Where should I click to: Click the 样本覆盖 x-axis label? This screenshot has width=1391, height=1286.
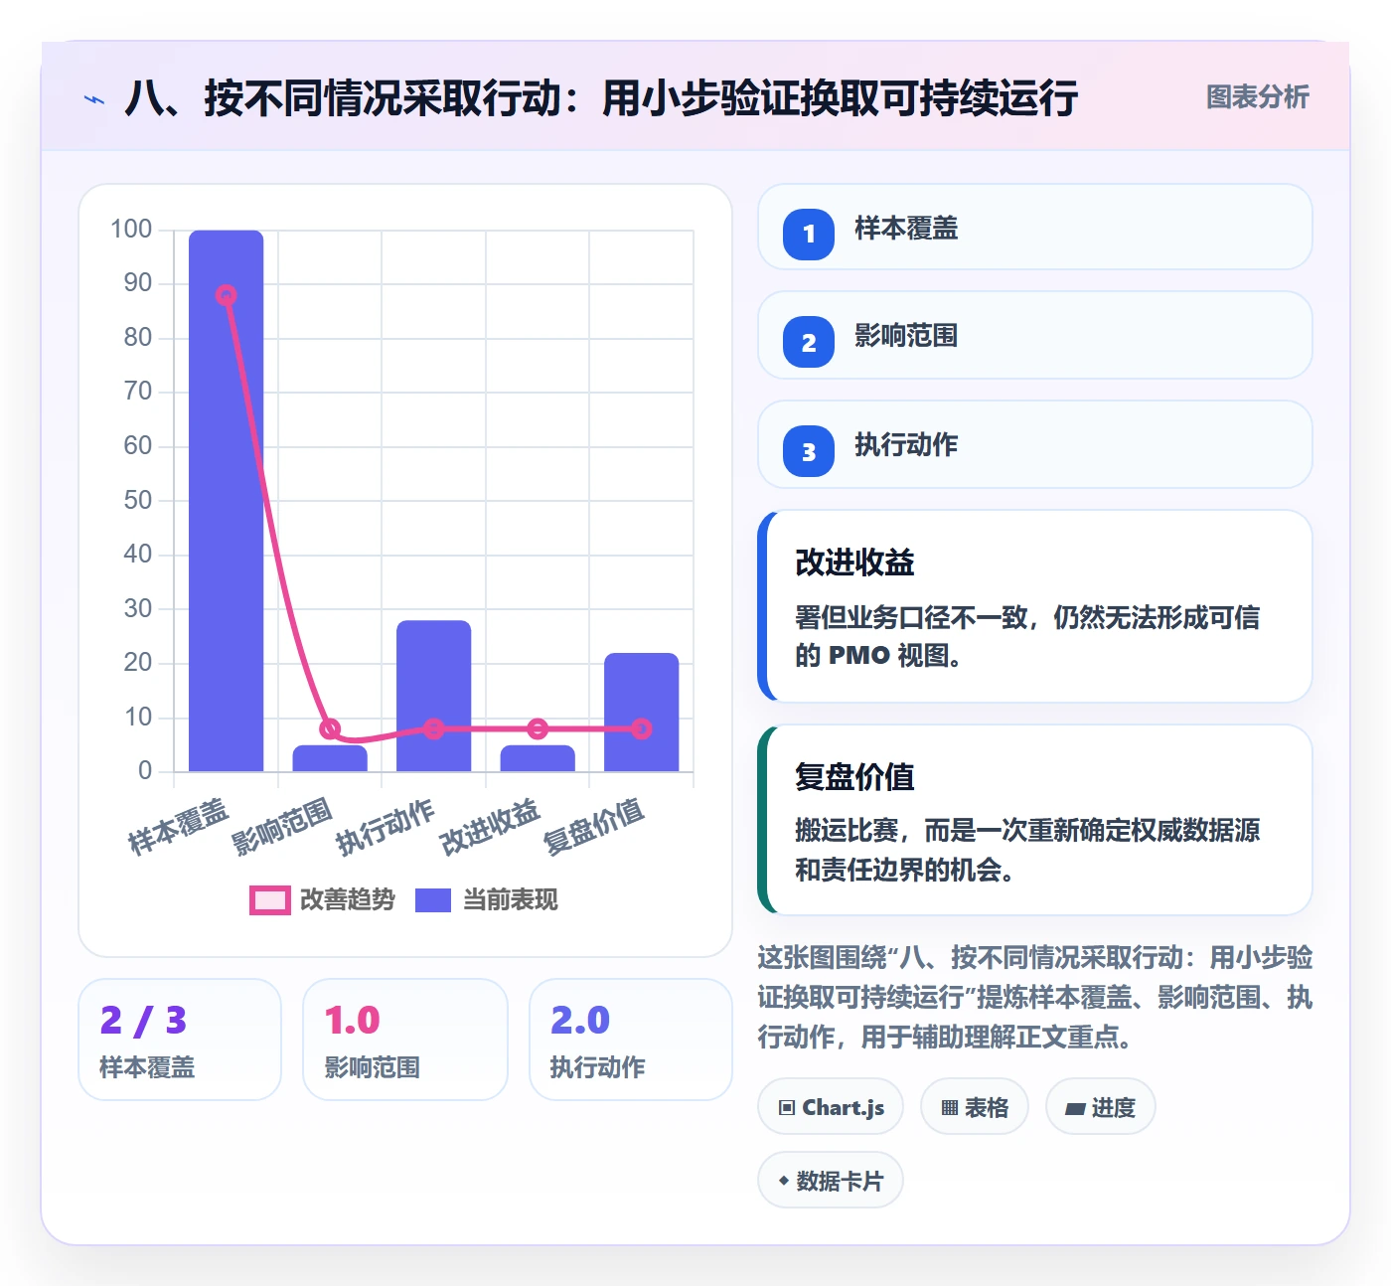coord(179,827)
